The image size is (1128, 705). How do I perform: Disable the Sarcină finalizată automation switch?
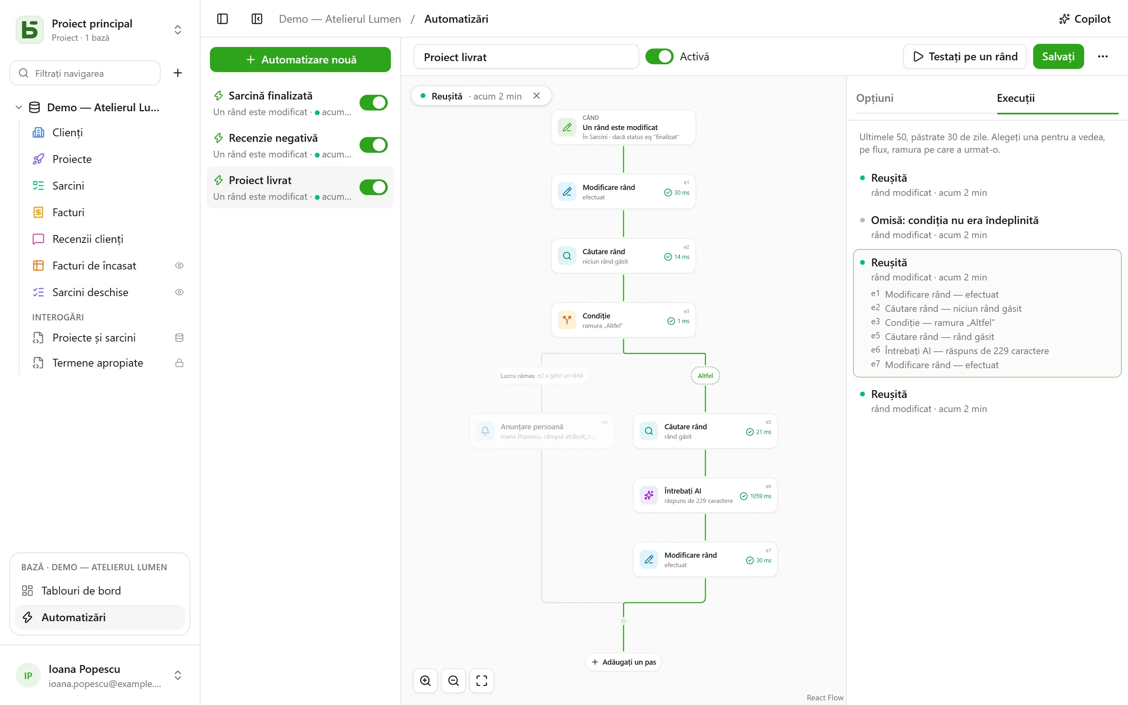tap(373, 103)
